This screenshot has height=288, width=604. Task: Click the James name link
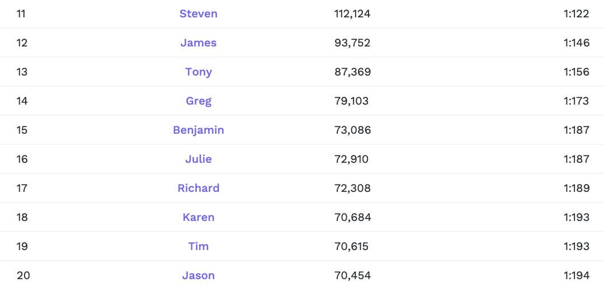(x=199, y=43)
